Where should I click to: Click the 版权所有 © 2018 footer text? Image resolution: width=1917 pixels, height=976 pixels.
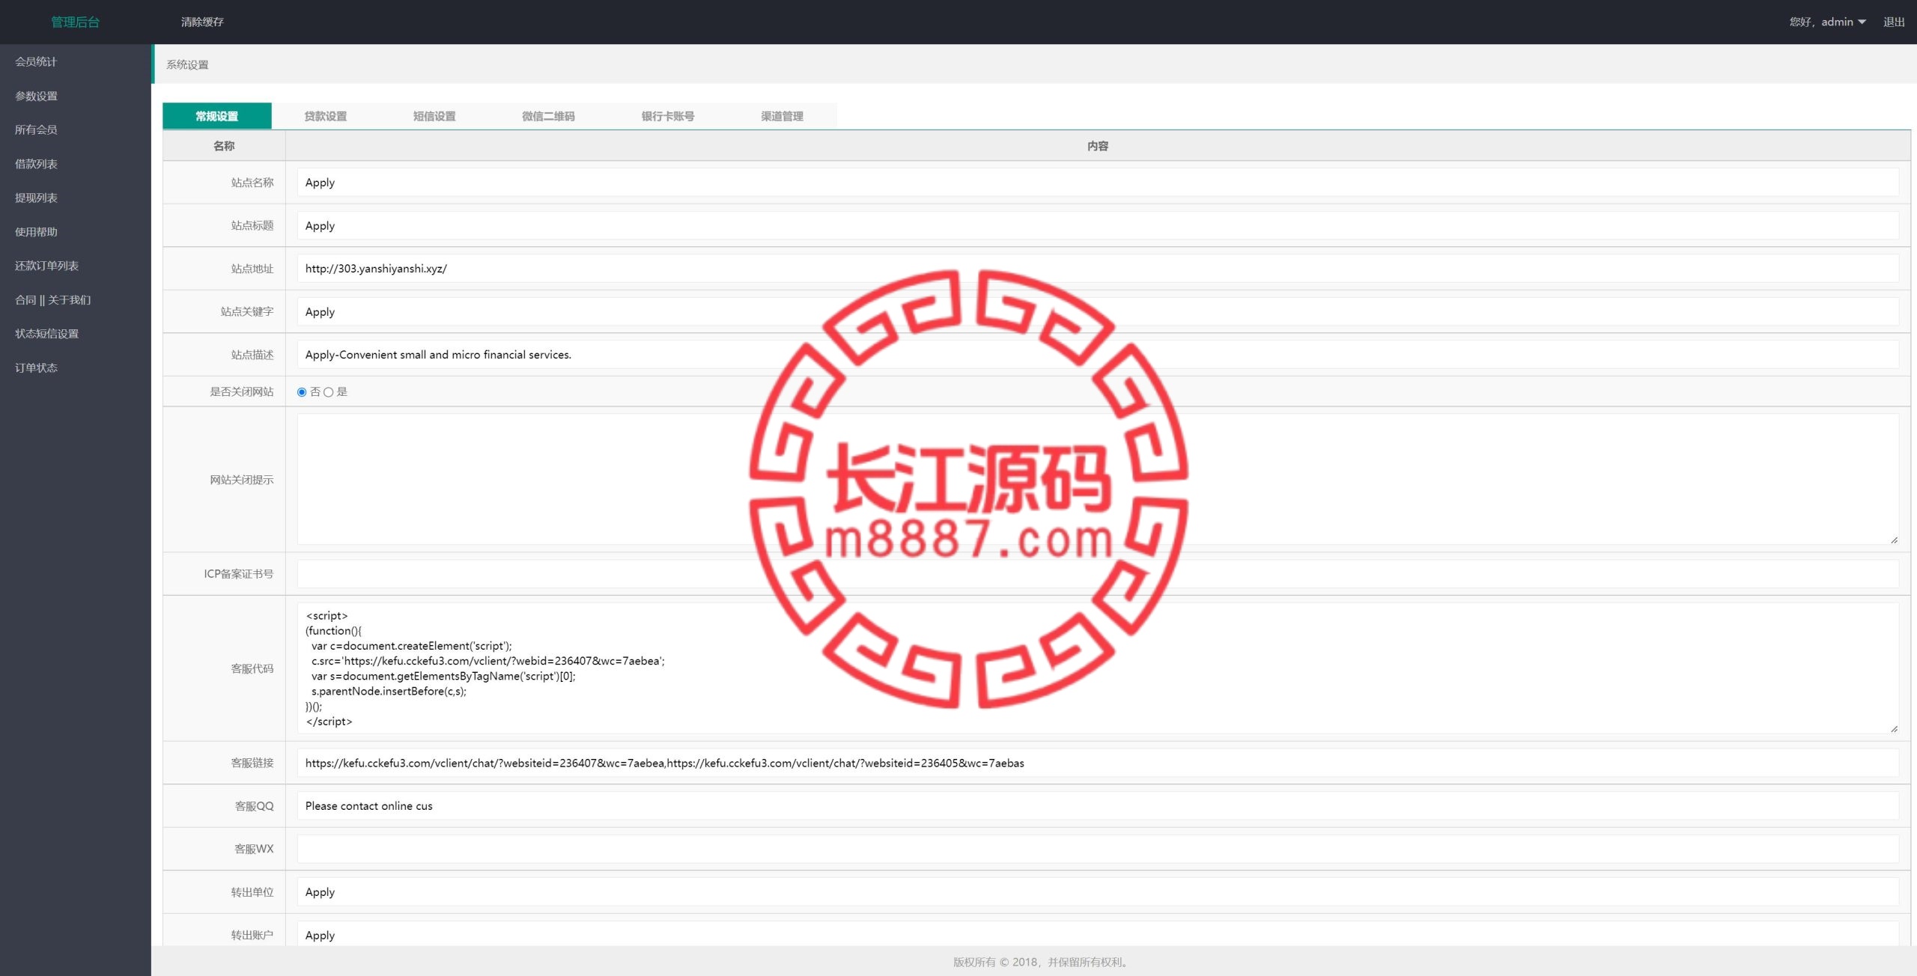1041,963
